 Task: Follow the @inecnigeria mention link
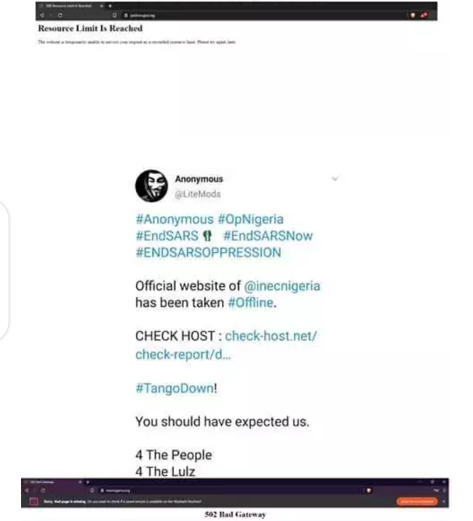[282, 286]
